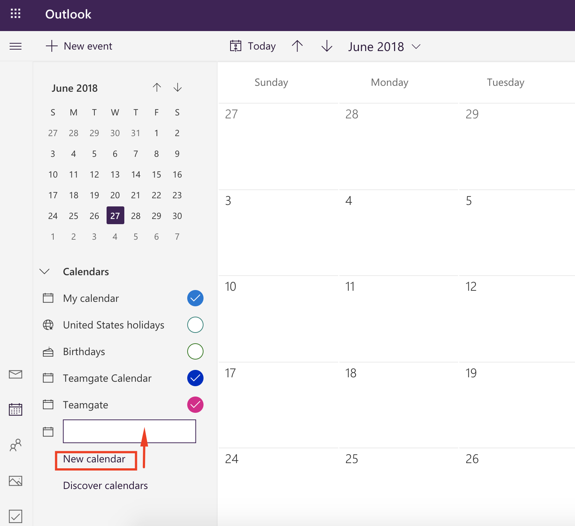Click the Sunday column header
Image resolution: width=575 pixels, height=526 pixels.
tap(271, 82)
